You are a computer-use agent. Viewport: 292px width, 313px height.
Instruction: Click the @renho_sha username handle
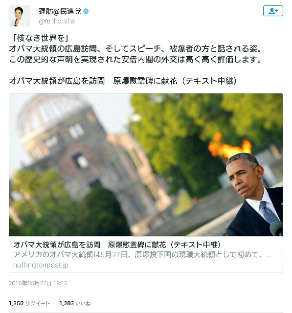[x=57, y=21]
